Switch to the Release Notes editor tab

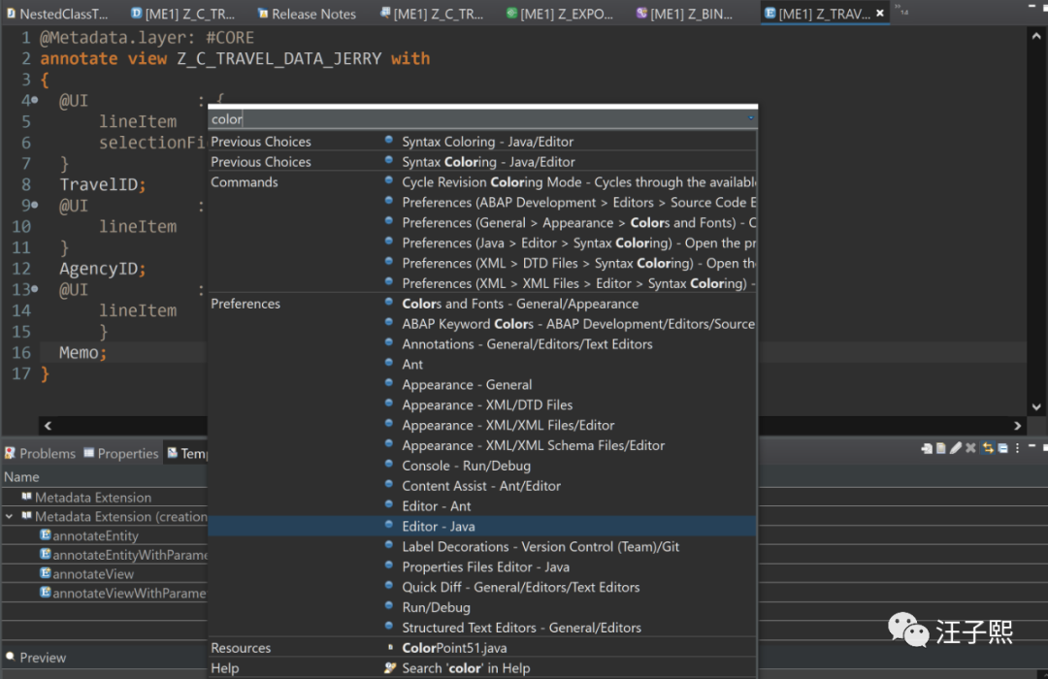tap(313, 14)
